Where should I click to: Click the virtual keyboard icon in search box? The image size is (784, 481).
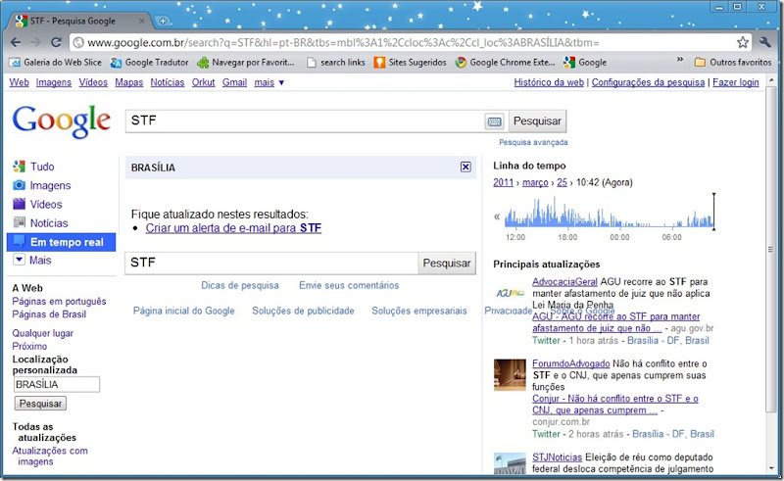(x=494, y=121)
